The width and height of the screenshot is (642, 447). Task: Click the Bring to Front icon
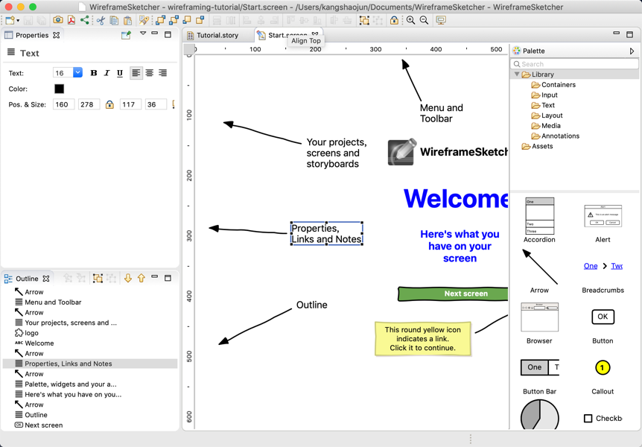pos(161,20)
